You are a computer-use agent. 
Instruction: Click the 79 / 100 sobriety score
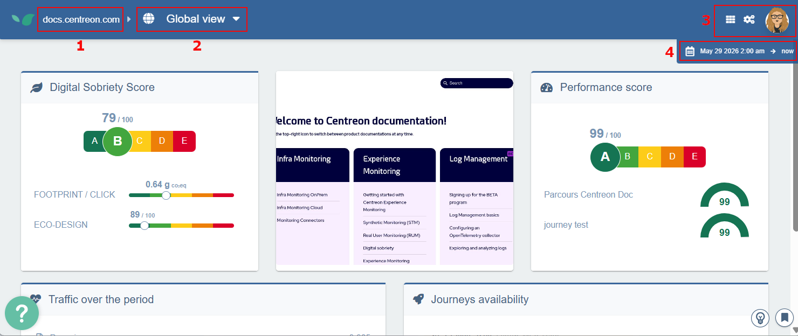[117, 118]
